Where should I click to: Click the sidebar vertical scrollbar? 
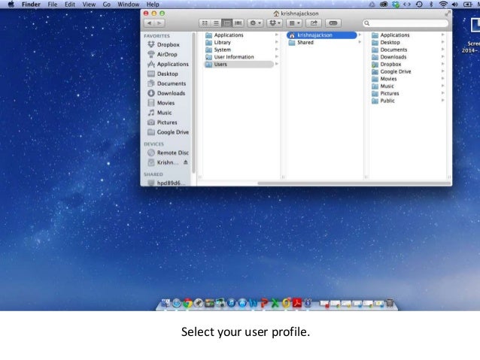click(193, 103)
